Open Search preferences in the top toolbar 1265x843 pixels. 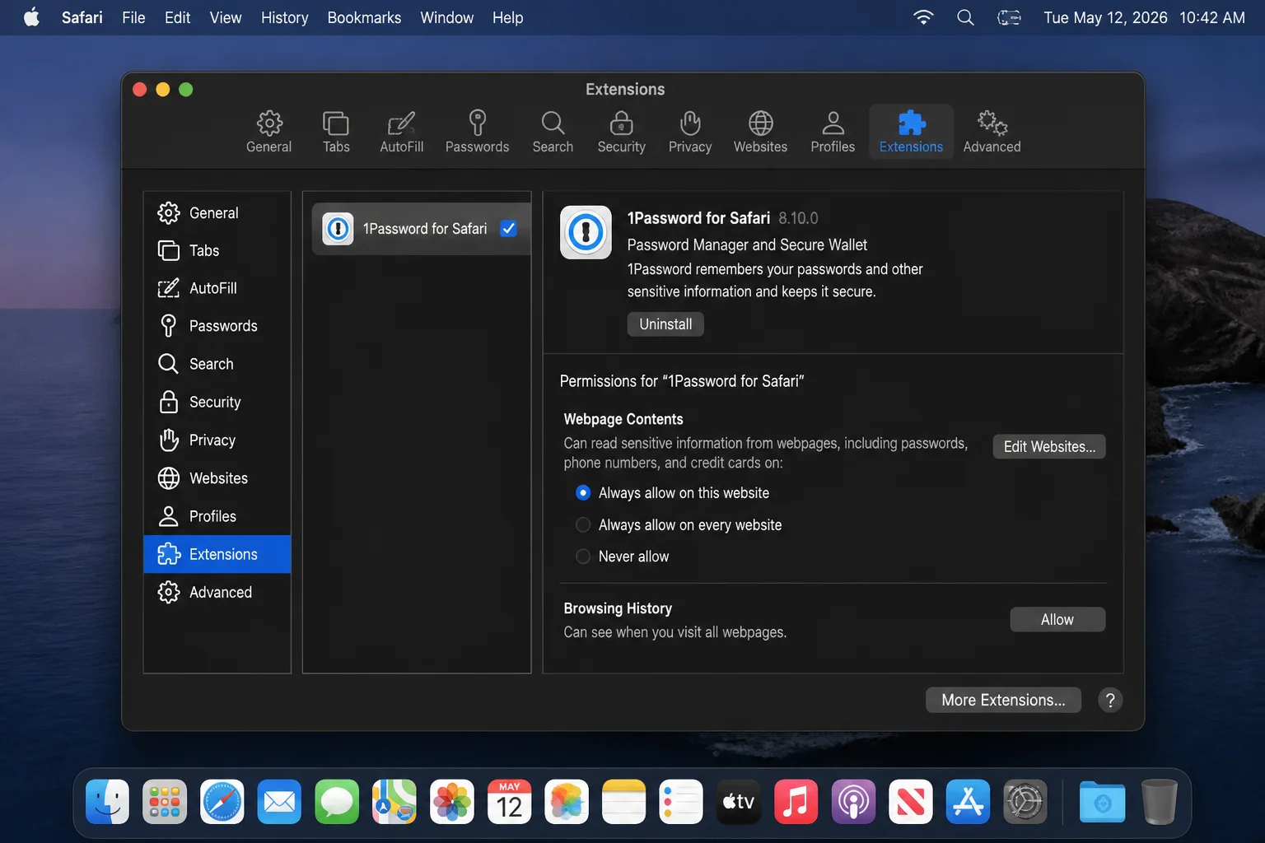pyautogui.click(x=553, y=132)
